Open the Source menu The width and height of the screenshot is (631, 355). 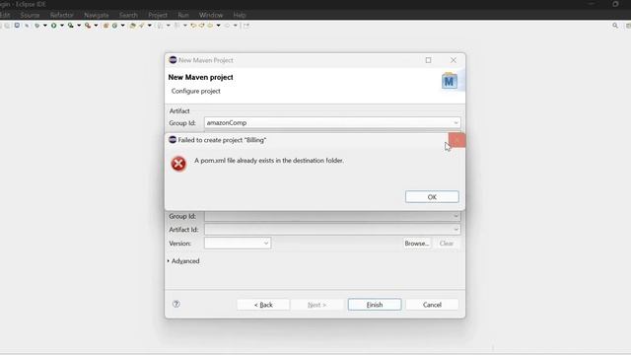tap(30, 15)
